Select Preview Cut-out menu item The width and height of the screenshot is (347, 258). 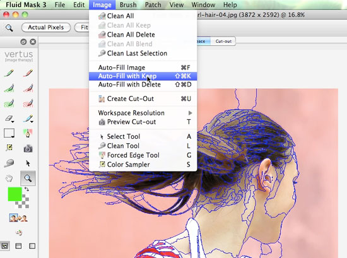[143, 122]
